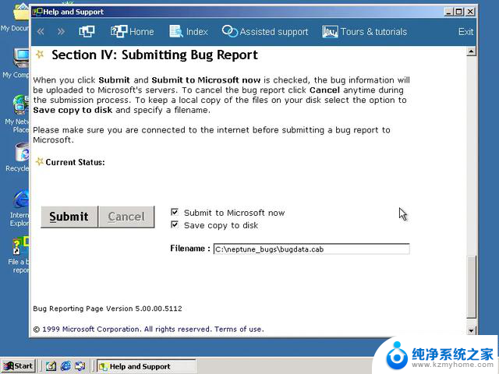
Task: Select Internet Explorer desktop icon
Action: [19, 208]
